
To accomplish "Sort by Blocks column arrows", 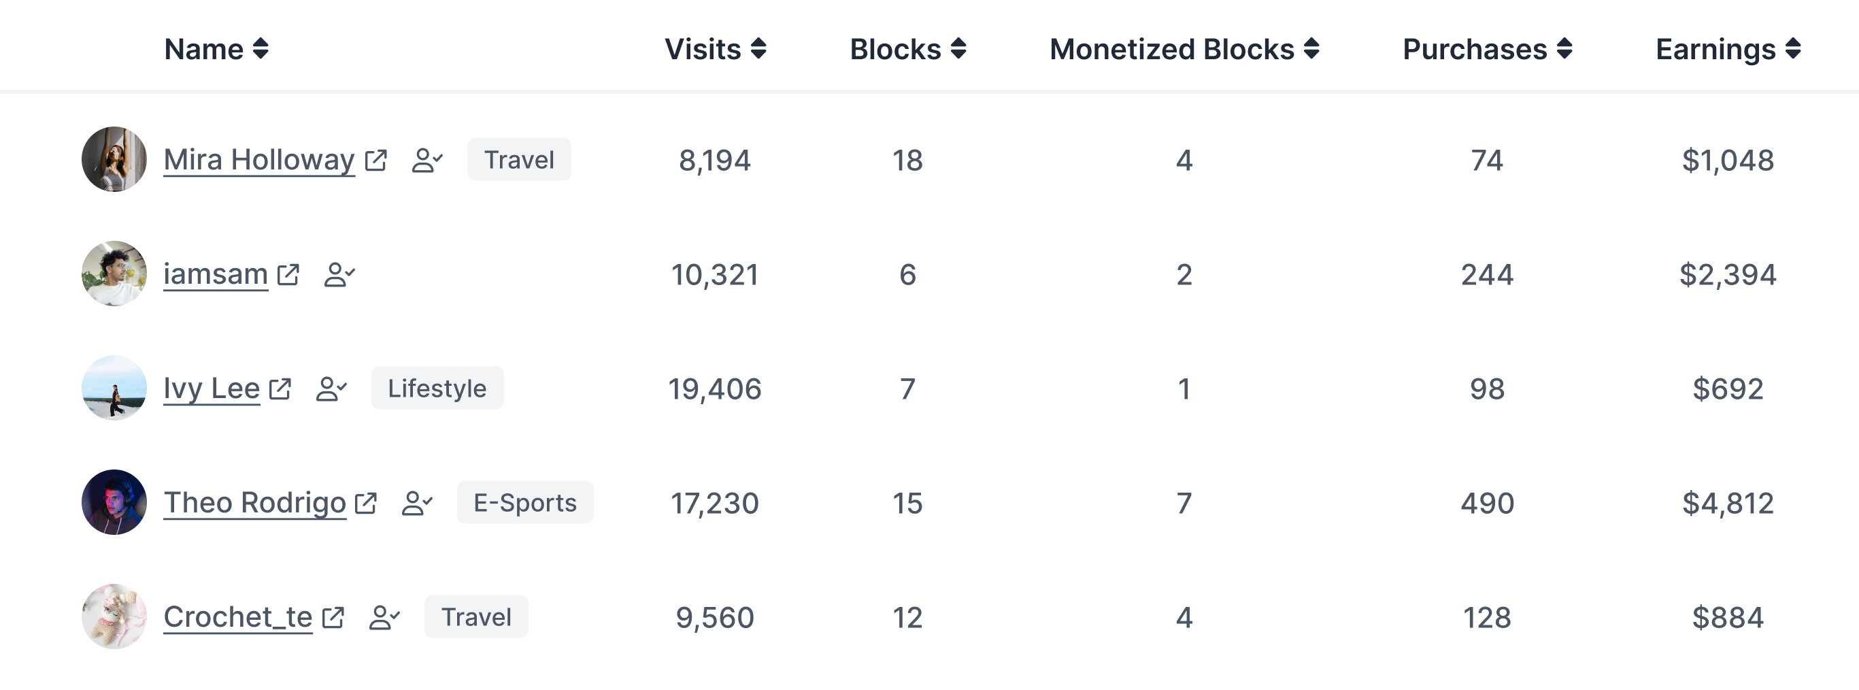I will click(958, 49).
